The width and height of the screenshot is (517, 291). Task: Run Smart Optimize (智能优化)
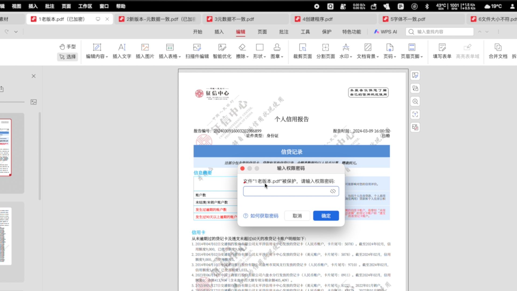[x=222, y=51]
